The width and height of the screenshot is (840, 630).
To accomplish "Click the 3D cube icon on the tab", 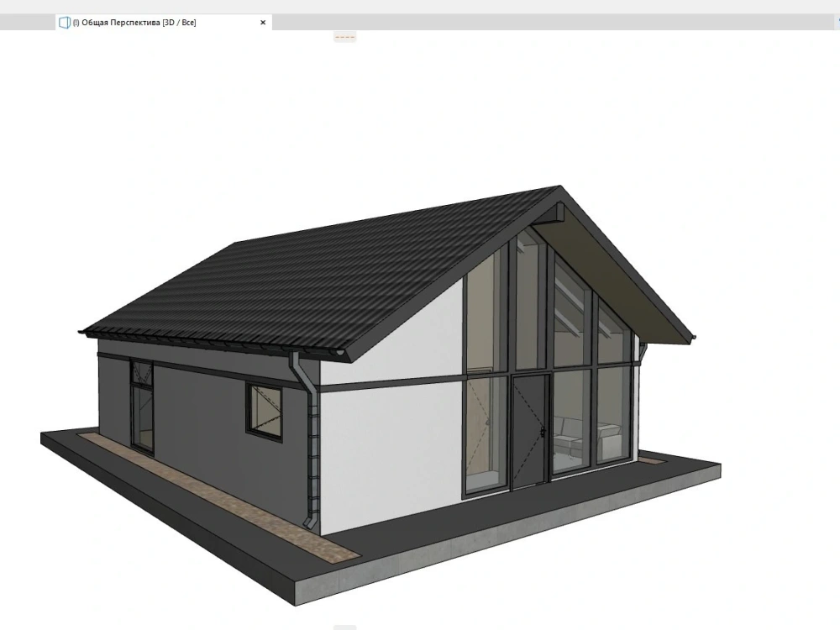I will [65, 22].
